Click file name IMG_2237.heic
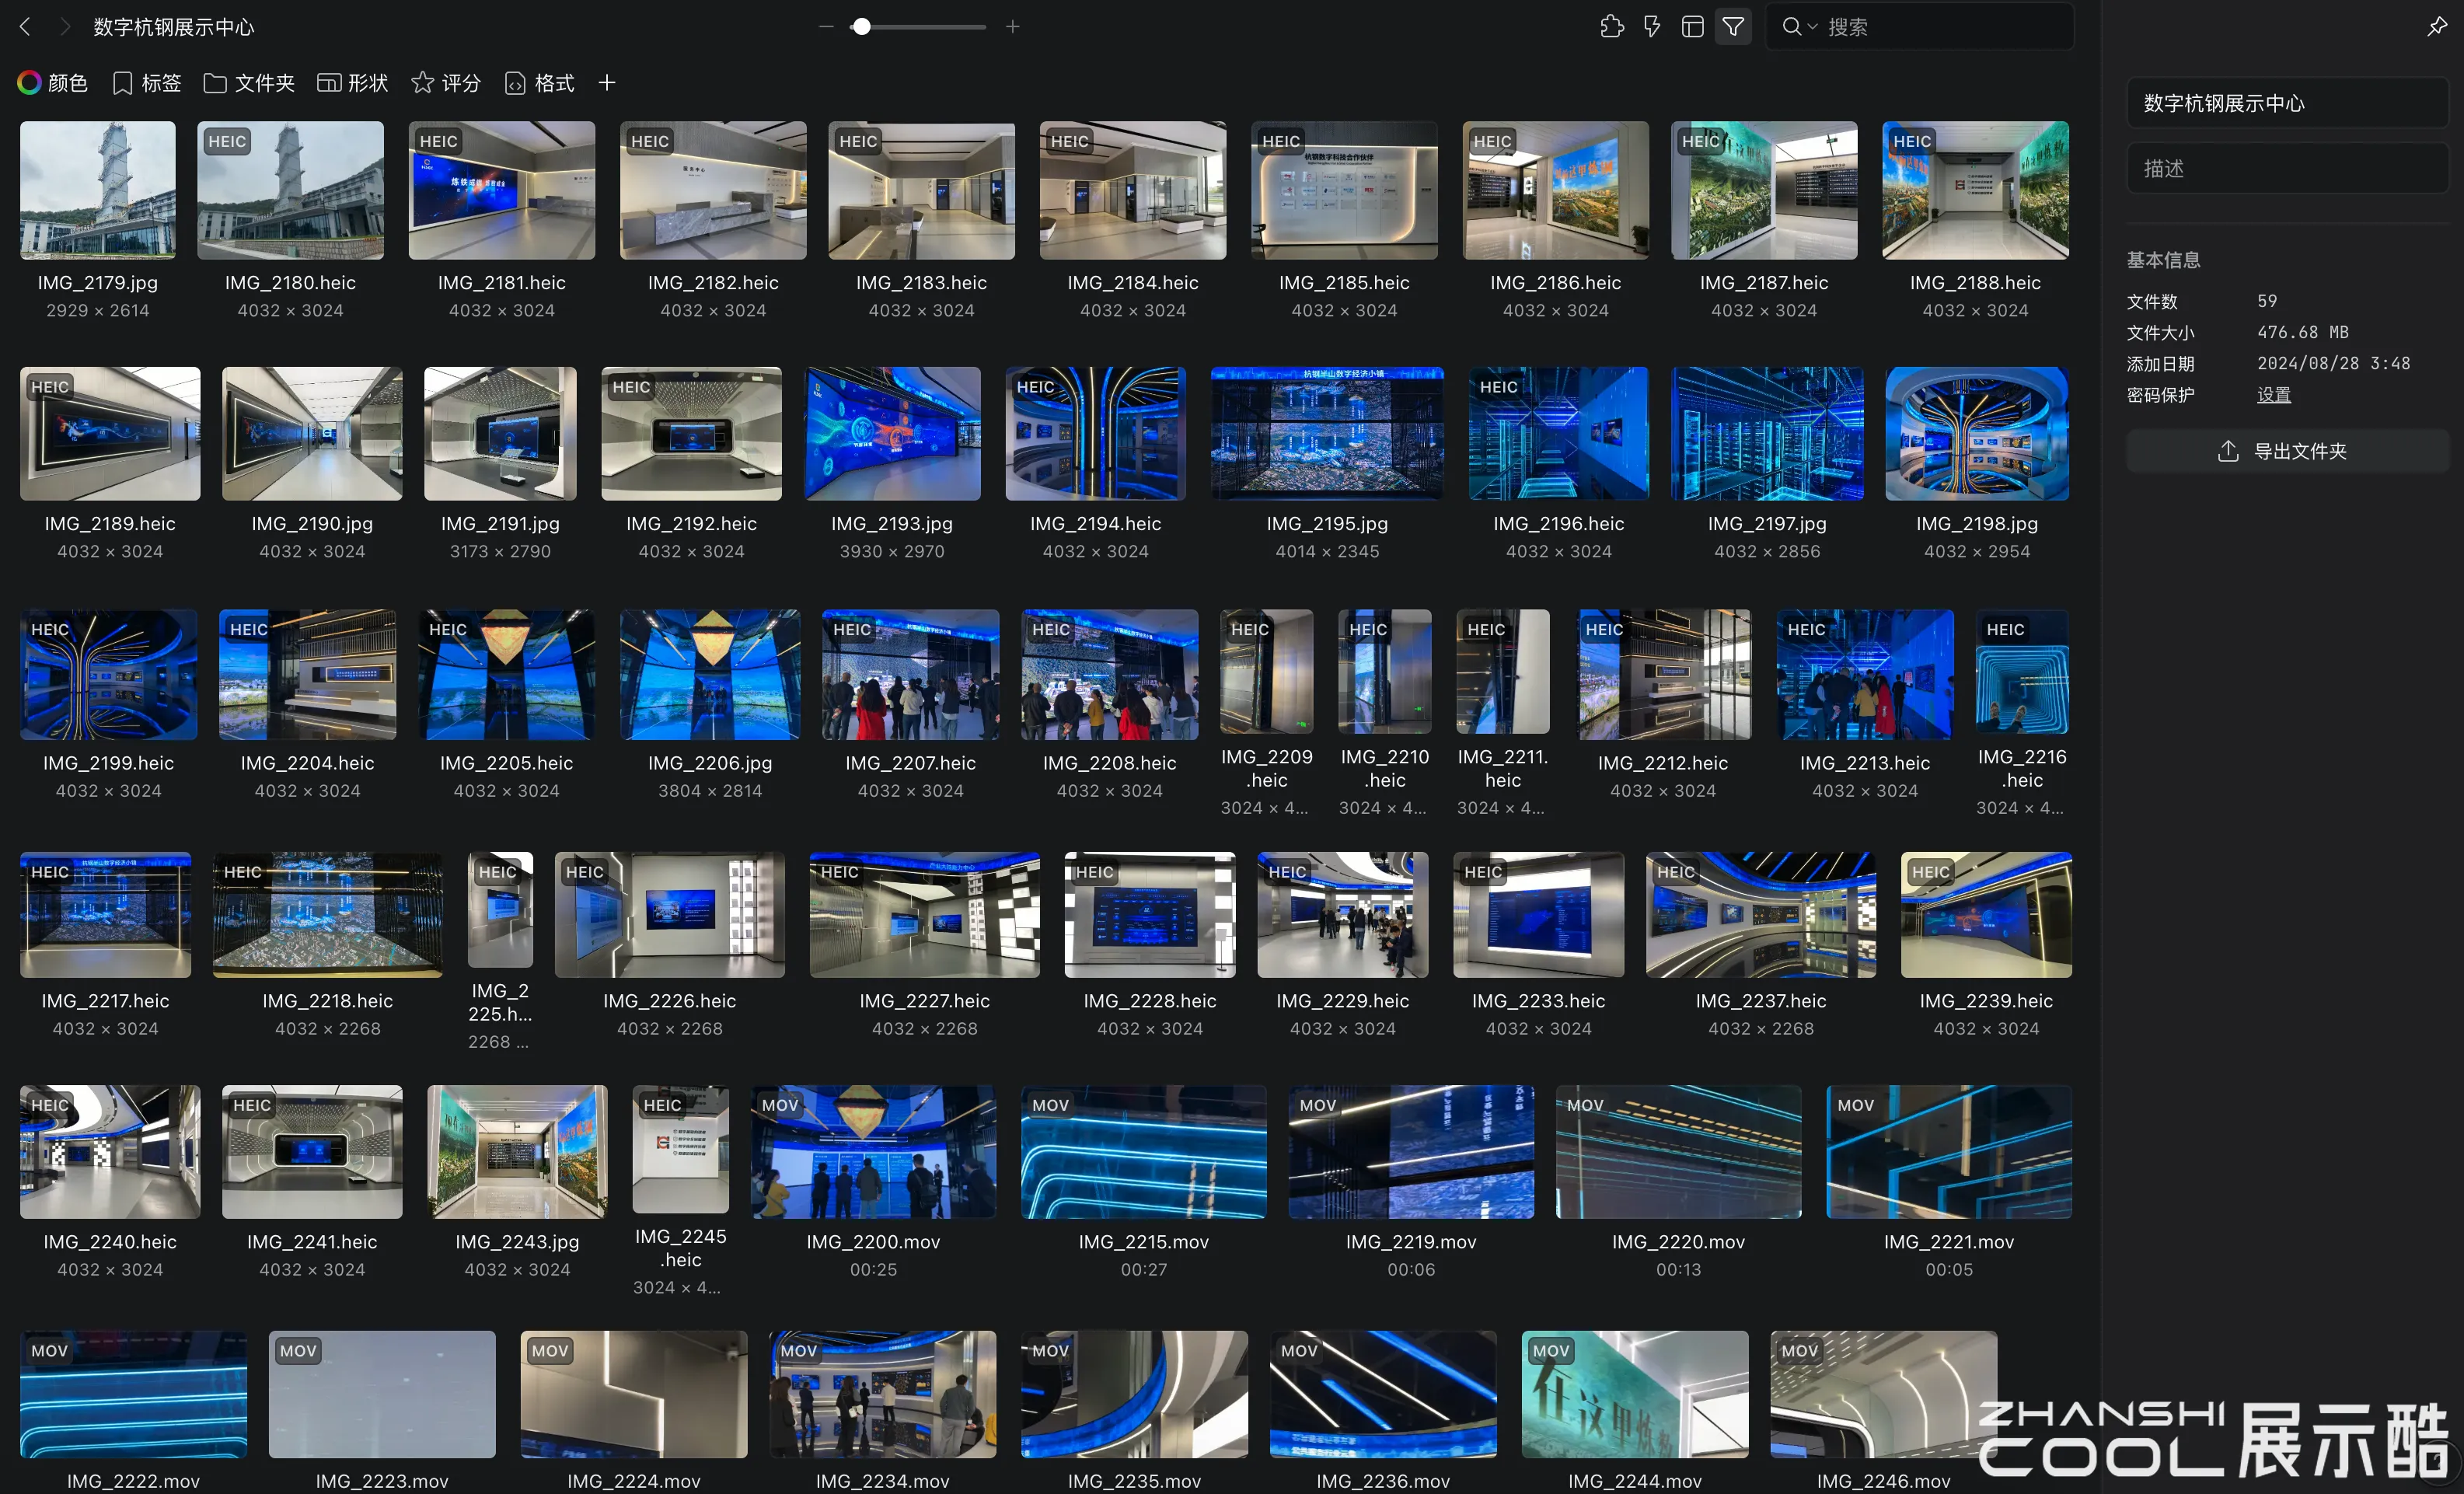Screen dimensions: 2464x1494 click(x=1760, y=1001)
